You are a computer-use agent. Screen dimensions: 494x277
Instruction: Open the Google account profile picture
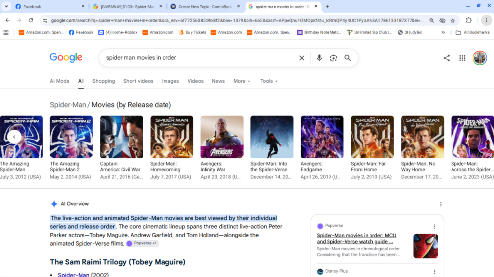tap(480, 58)
